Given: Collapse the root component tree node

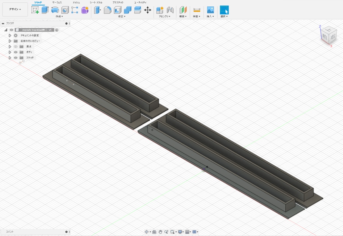Looking at the screenshot, I should click(6, 30).
